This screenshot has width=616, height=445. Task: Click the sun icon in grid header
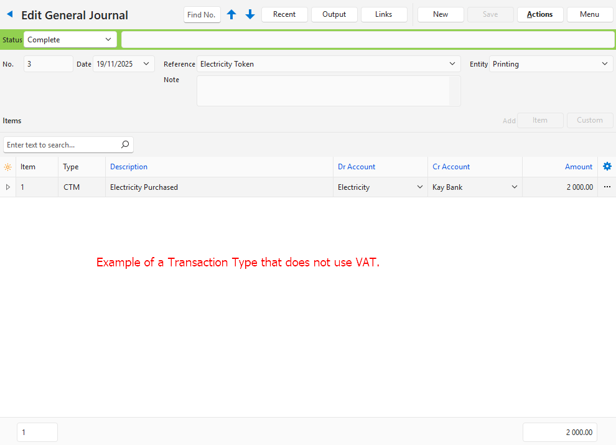tap(7, 167)
